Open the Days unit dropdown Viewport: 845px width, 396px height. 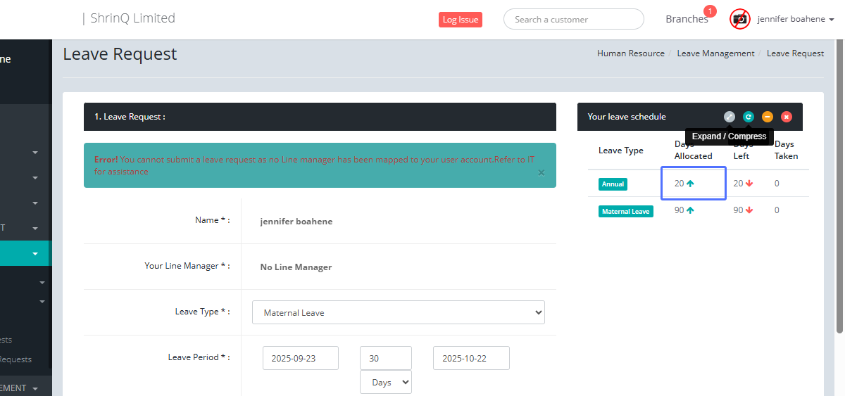point(385,382)
